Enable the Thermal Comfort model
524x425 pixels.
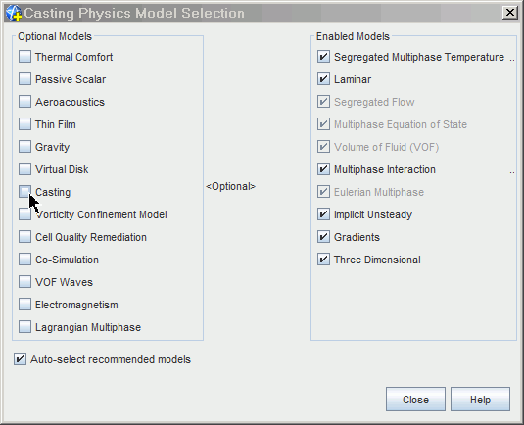coord(25,57)
